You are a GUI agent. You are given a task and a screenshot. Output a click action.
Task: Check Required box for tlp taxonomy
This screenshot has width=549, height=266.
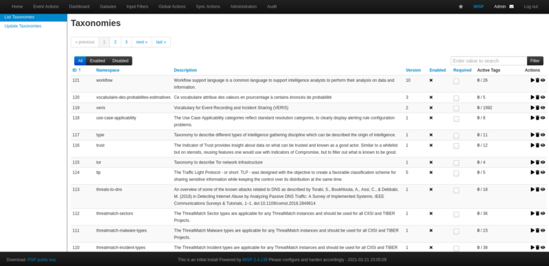point(456,173)
